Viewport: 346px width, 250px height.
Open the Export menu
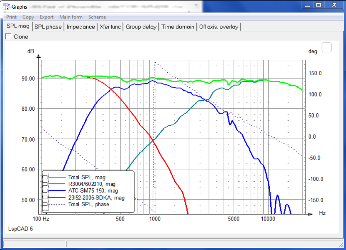(x=46, y=17)
